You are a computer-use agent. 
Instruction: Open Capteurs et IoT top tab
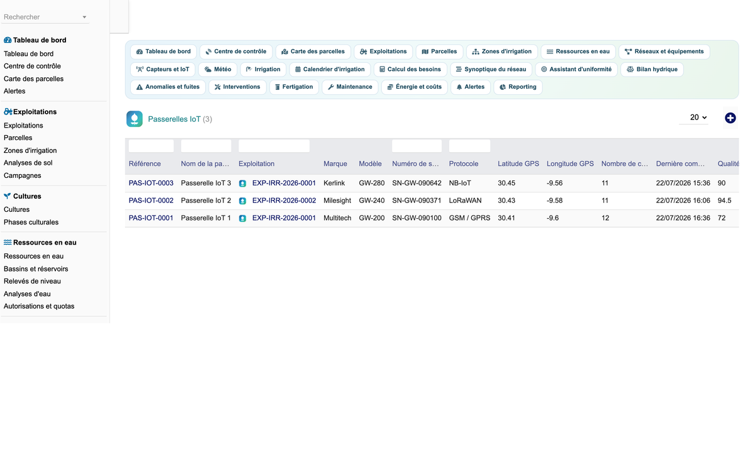tap(162, 69)
